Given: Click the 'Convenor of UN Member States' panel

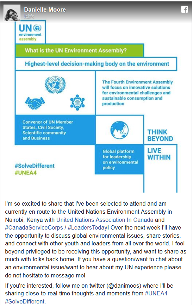Looking at the screenshot, I should pyautogui.click(x=55, y=130).
